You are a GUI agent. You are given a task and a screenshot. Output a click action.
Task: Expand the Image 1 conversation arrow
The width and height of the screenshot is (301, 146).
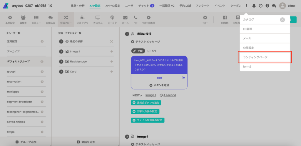point(112,52)
